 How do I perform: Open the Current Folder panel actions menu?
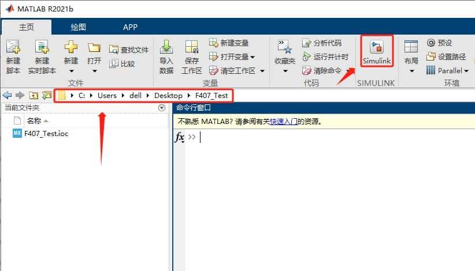tap(162, 108)
